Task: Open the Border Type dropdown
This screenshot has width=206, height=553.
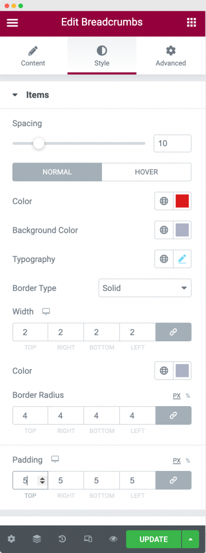Action: pyautogui.click(x=145, y=288)
